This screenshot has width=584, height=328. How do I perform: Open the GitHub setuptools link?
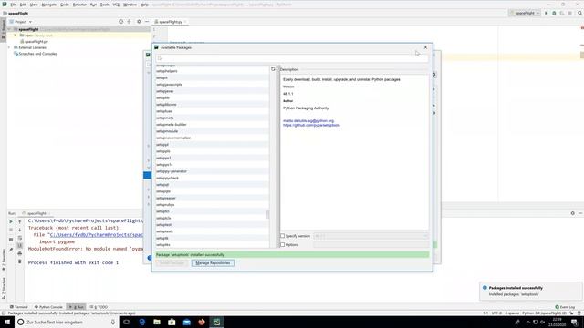pos(311,126)
